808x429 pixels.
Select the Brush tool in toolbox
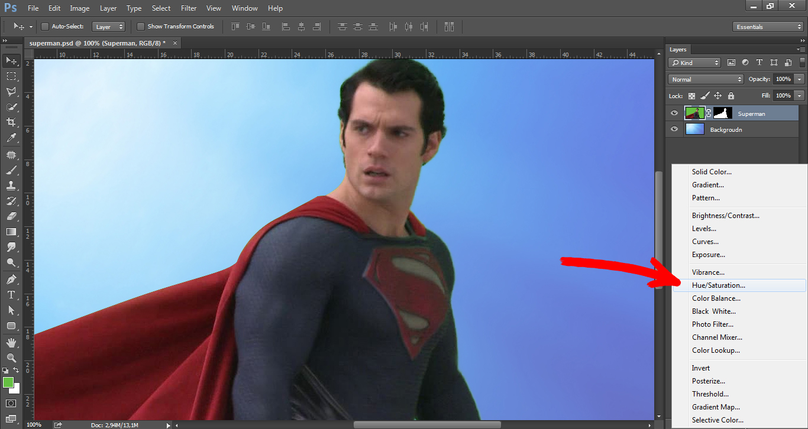[11, 170]
